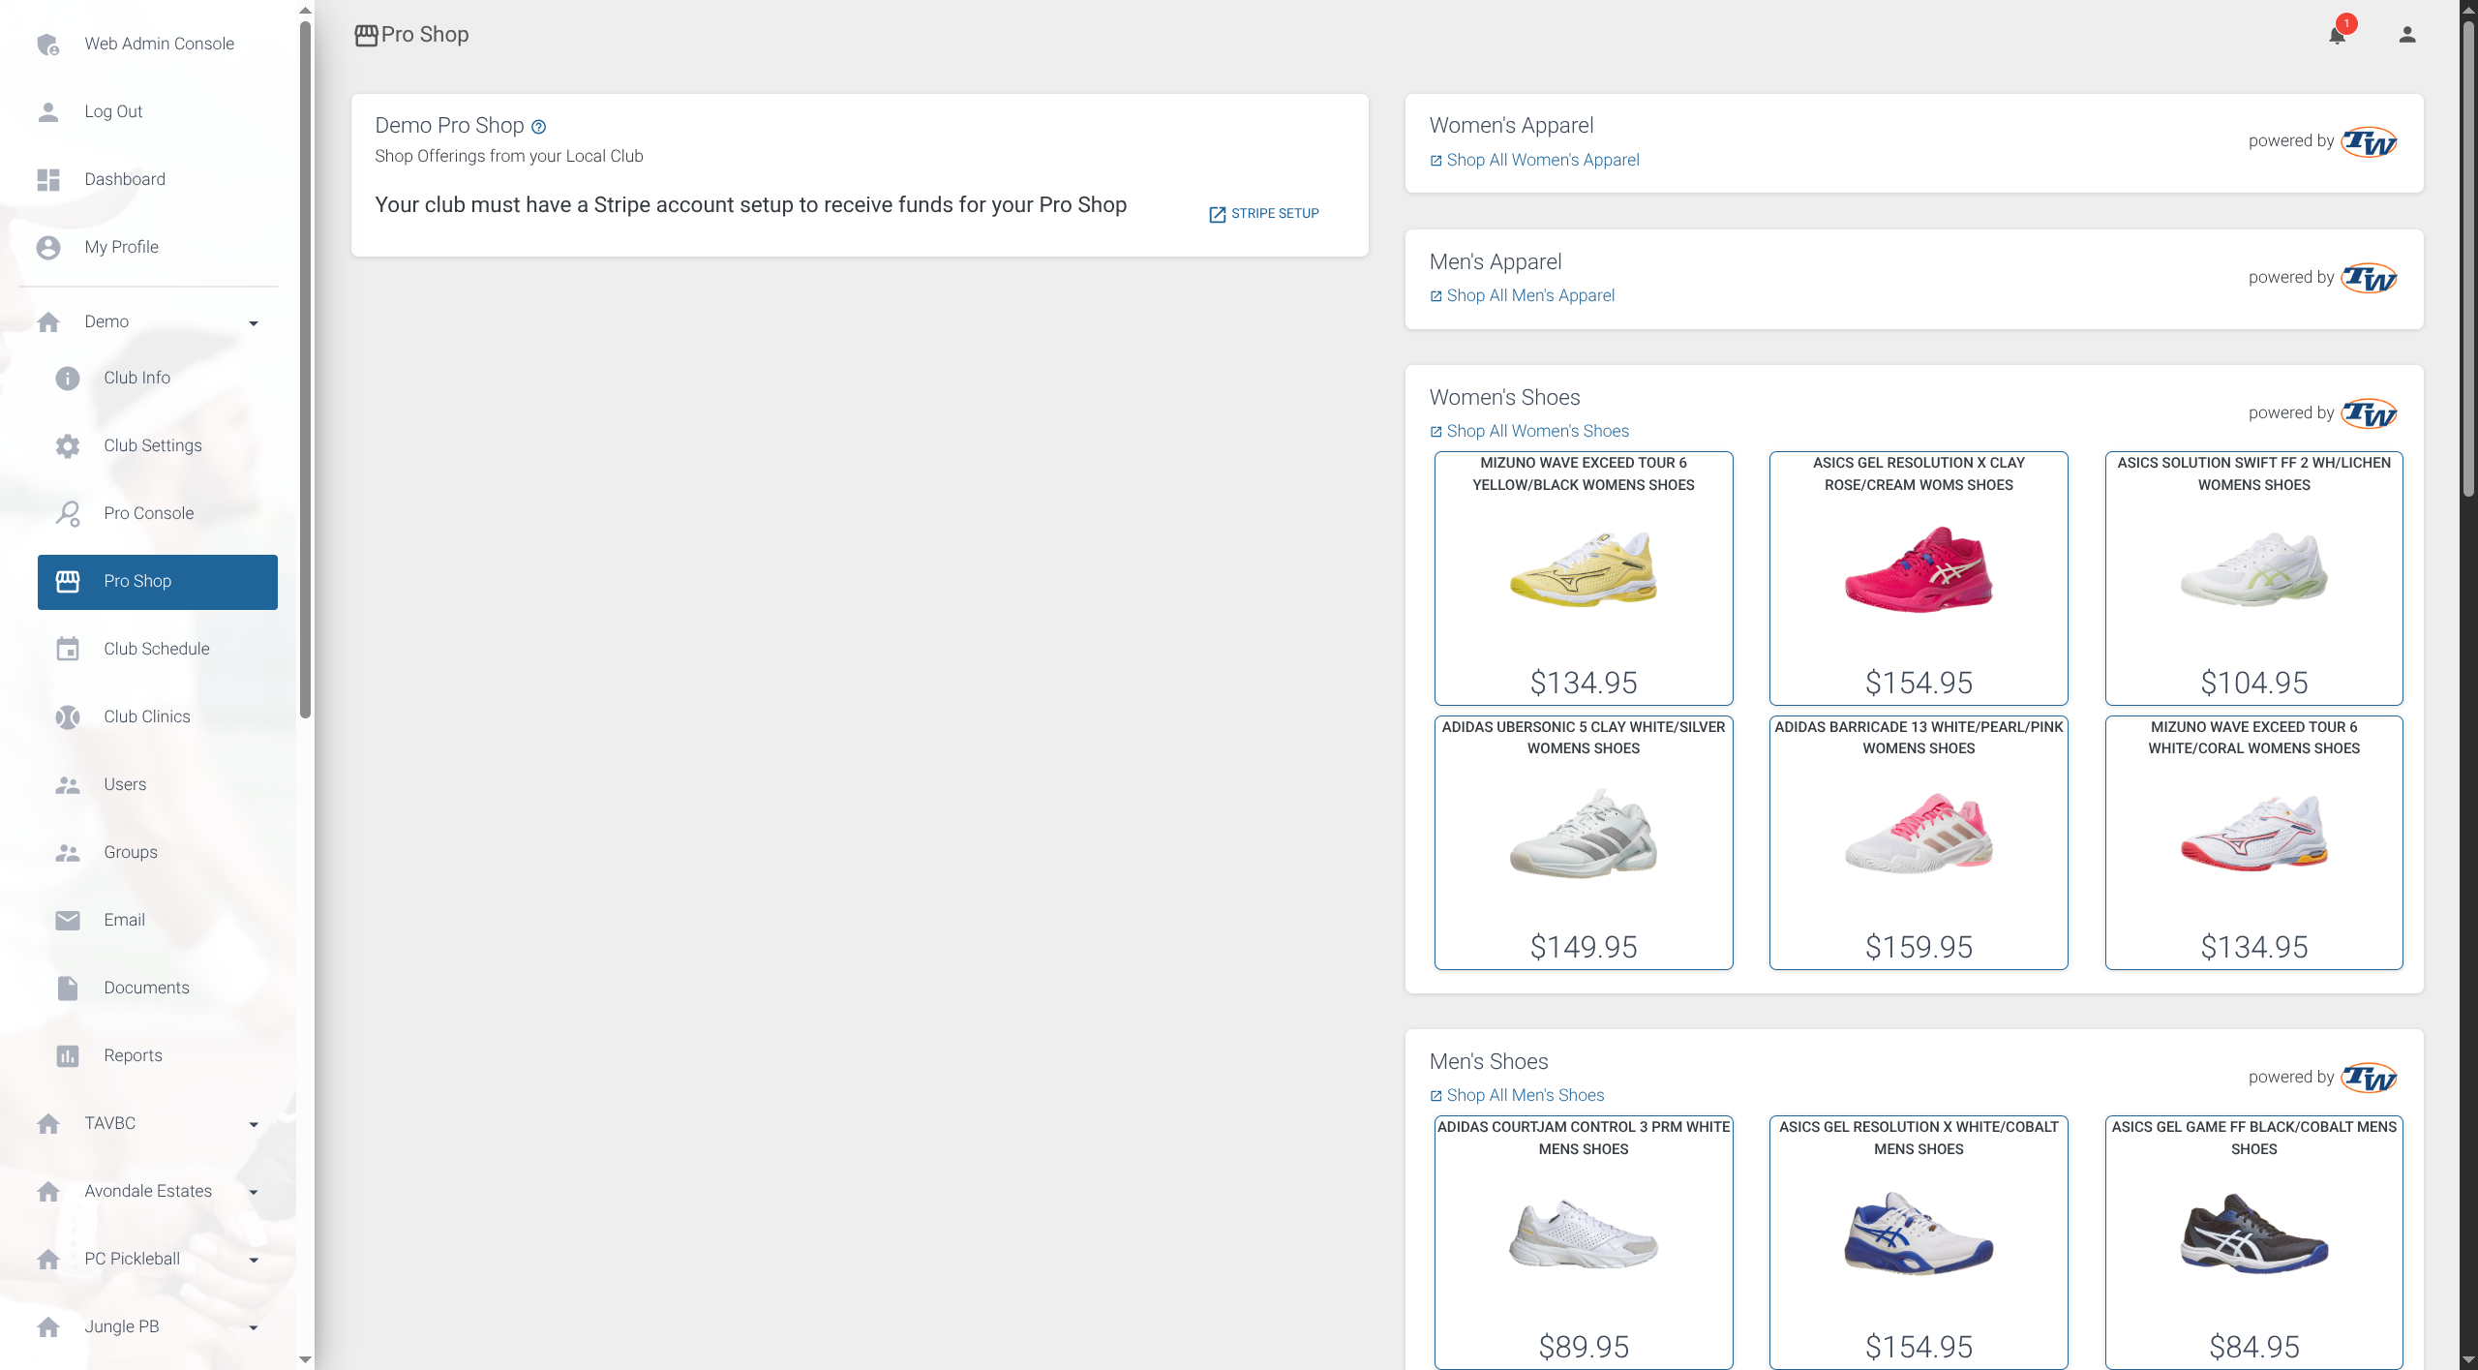
Task: Open the Pro Console menu item
Action: tap(149, 513)
